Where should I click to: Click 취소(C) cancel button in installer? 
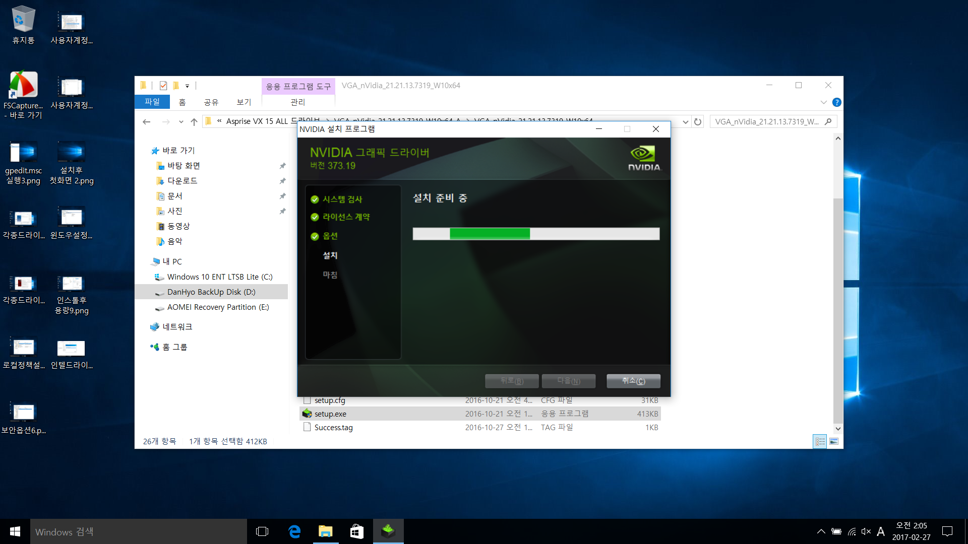tap(633, 381)
